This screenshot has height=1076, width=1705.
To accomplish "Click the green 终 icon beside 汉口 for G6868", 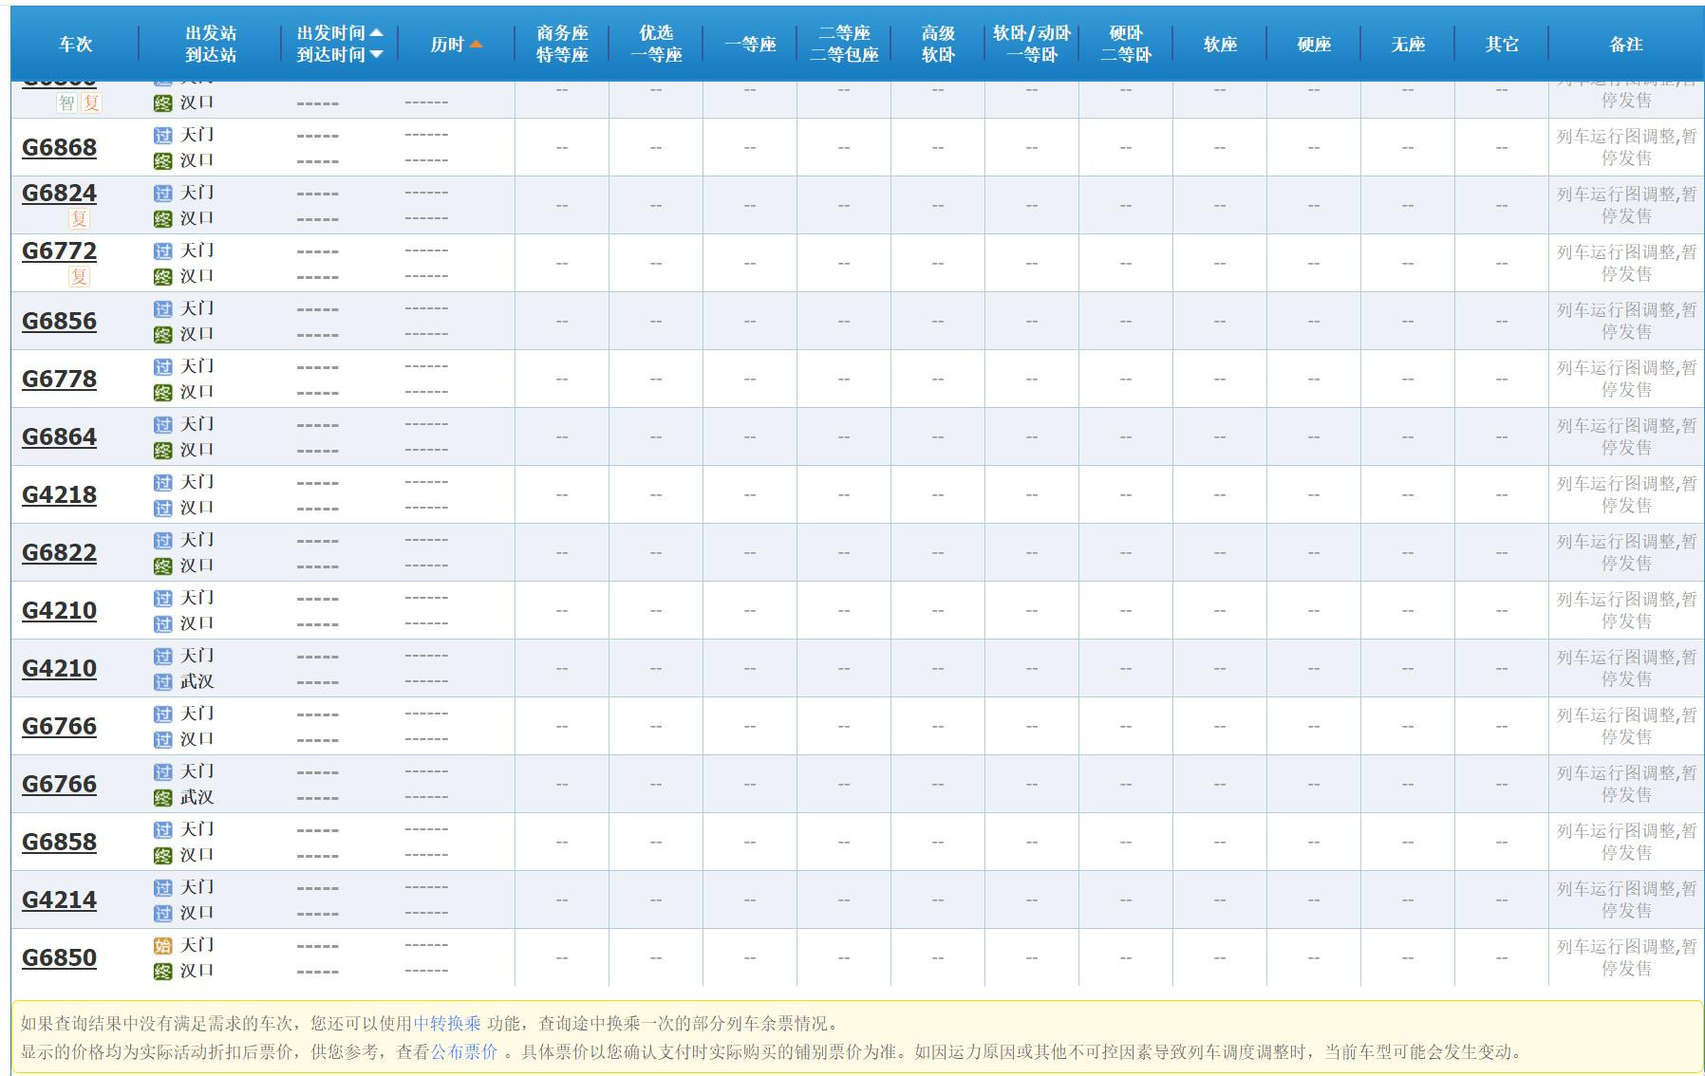I will pyautogui.click(x=163, y=161).
